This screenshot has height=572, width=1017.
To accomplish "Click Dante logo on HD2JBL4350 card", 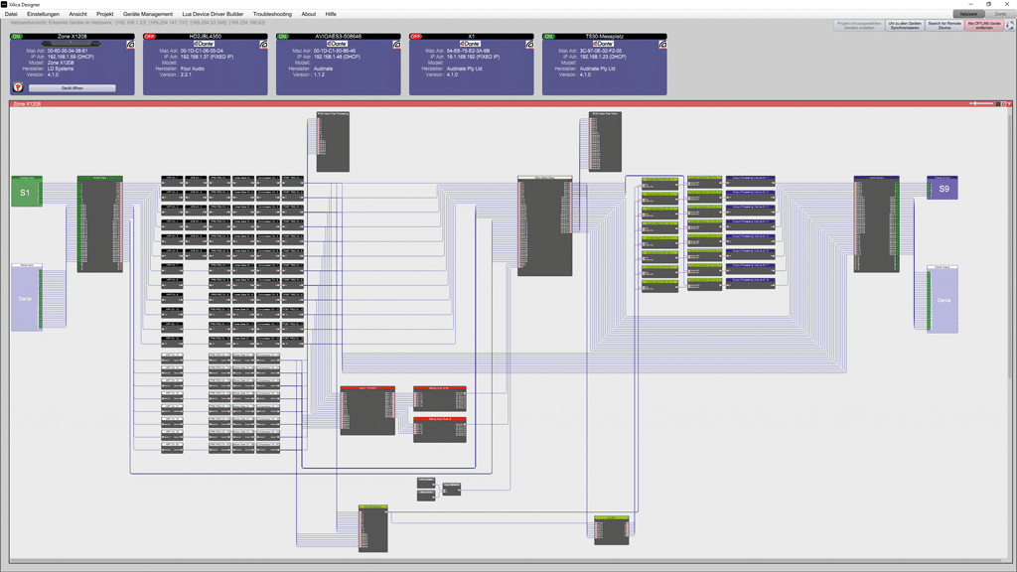I will click(204, 44).
